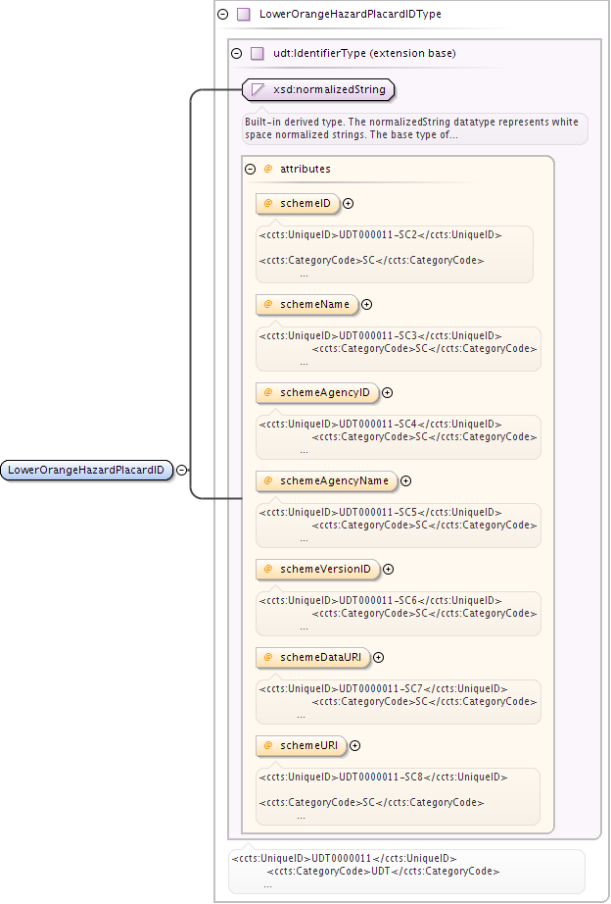
Task: Collapse the LowerOrangeHazardPlacardIDType container
Action: coord(223,15)
